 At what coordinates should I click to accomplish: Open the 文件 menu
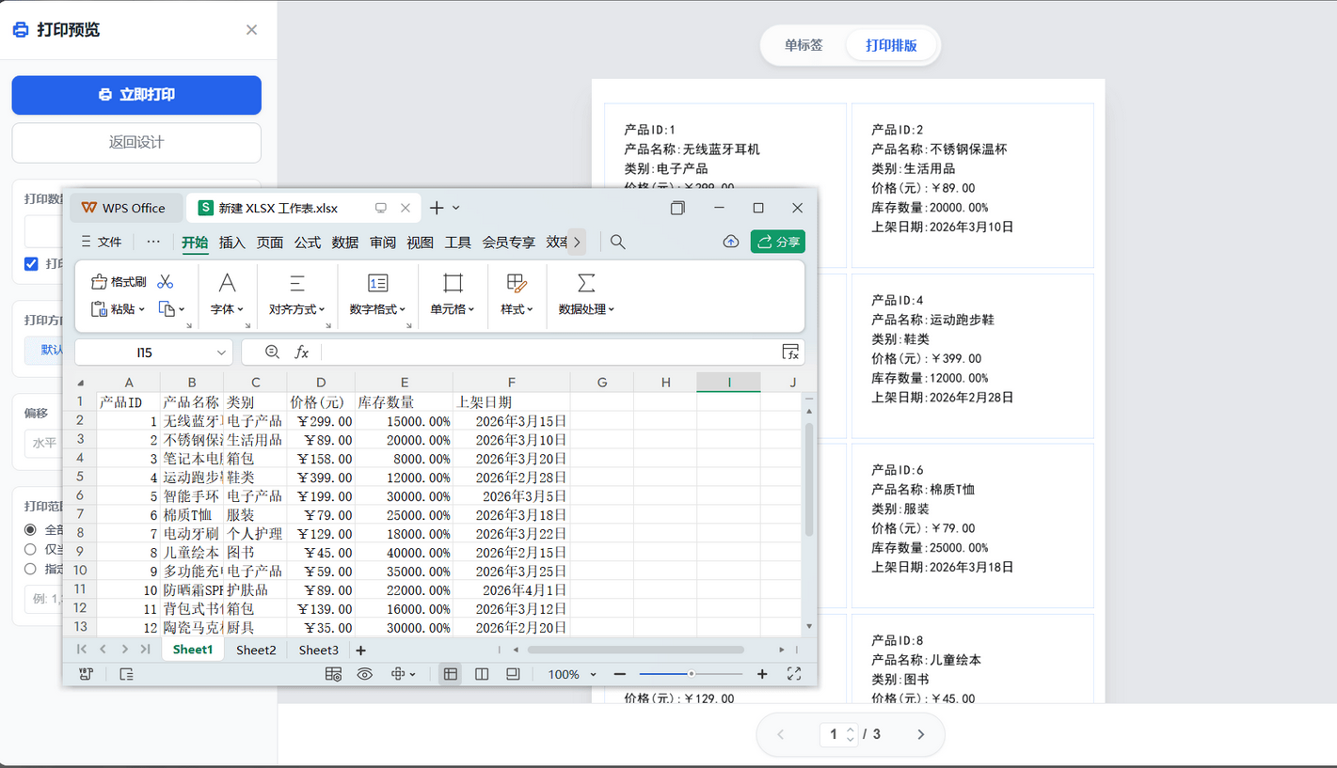[x=102, y=242]
